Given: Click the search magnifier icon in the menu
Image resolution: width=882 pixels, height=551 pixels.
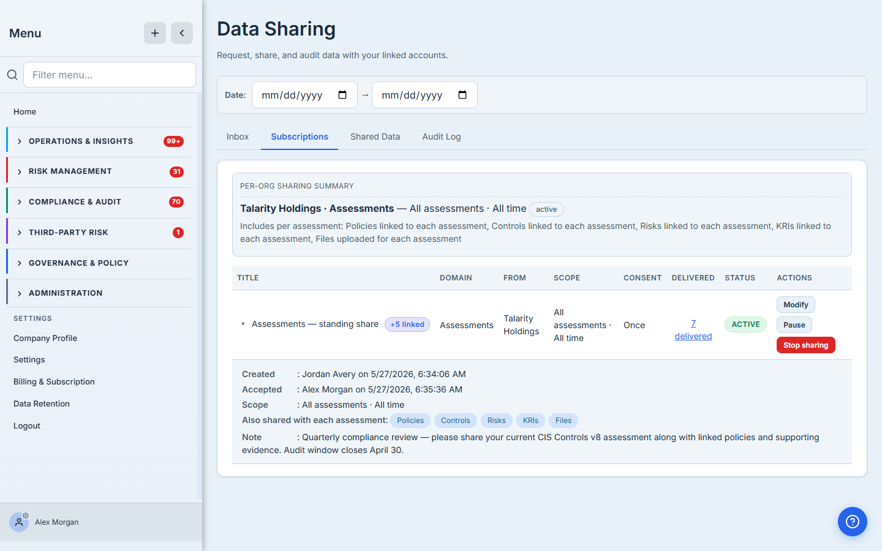Looking at the screenshot, I should pyautogui.click(x=12, y=75).
